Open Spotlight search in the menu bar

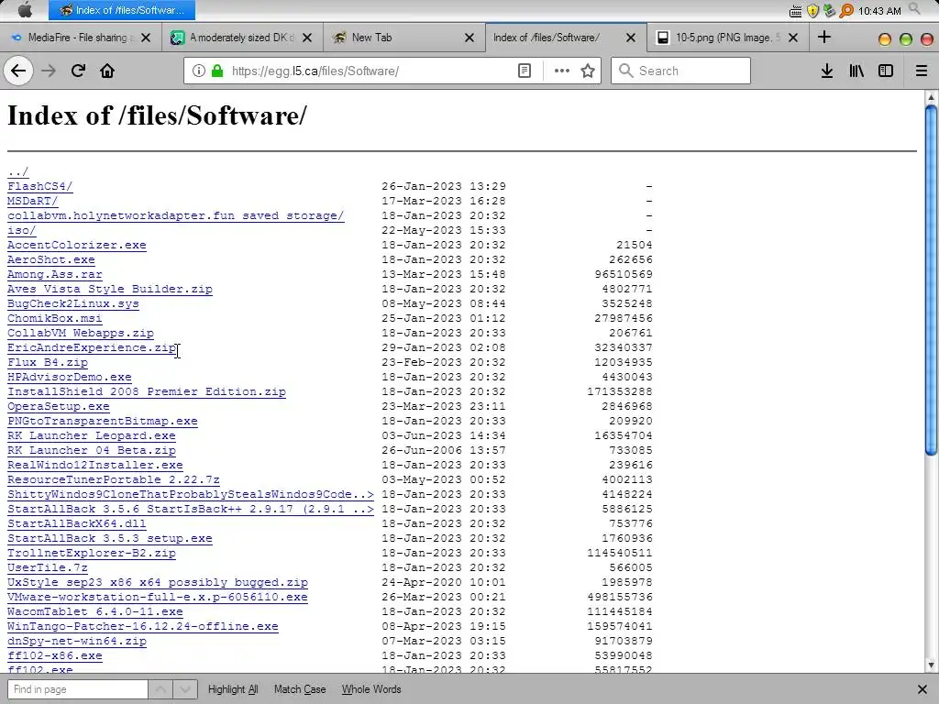[x=914, y=8]
